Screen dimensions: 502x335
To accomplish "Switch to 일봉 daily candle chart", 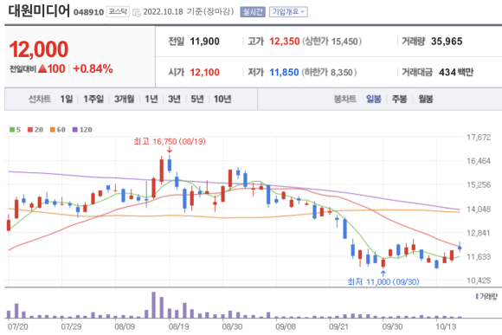I will [374, 99].
